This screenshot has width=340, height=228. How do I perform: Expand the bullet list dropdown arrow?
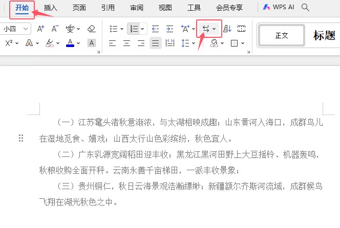pos(121,29)
